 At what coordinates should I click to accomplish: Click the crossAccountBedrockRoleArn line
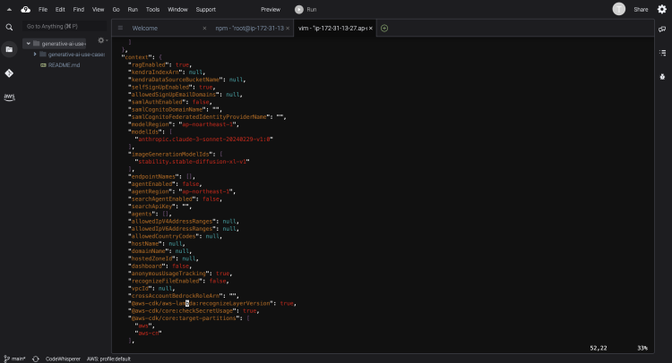[x=184, y=296]
